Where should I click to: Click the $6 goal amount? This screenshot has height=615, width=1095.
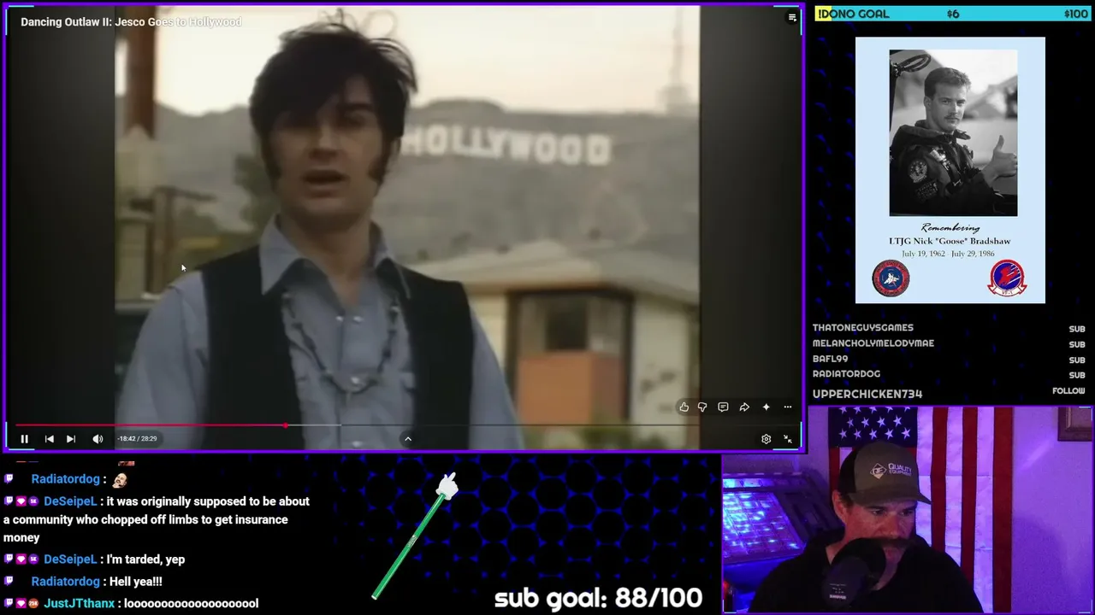tap(953, 14)
